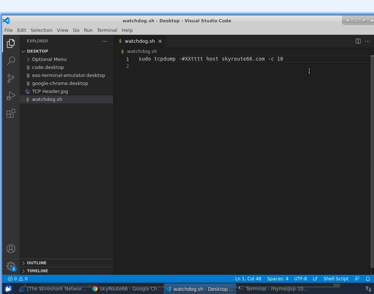This screenshot has width=374, height=294.
Task: Change language mode Shell Script
Action: coord(336,279)
